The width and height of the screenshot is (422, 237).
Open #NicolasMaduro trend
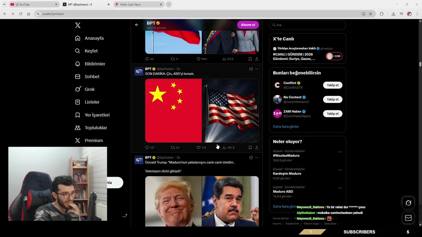tap(286, 156)
